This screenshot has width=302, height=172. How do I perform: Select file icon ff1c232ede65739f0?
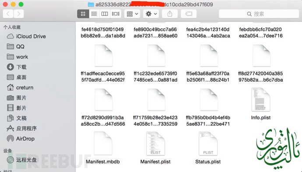click(x=156, y=56)
